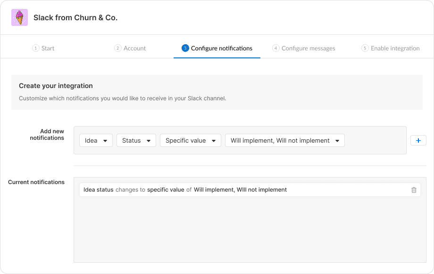This screenshot has width=434, height=274.
Task: Expand the Will implement, Will not implement dropdown
Action: (284, 140)
